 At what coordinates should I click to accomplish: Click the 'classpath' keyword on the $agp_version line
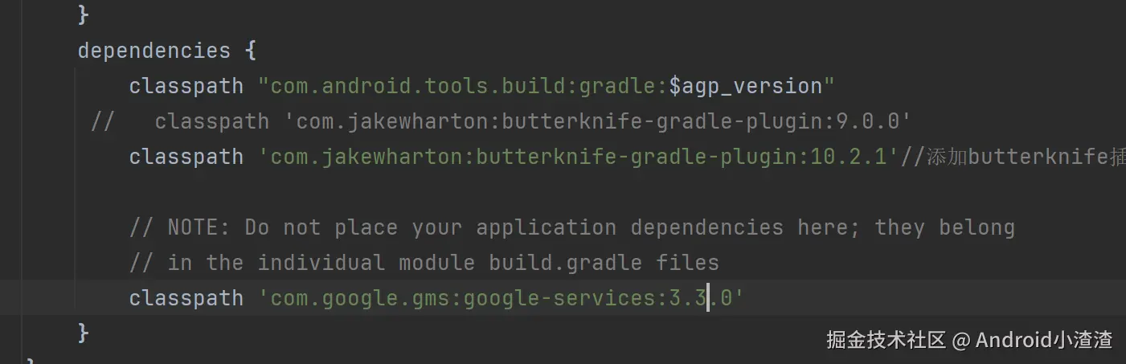click(x=186, y=86)
